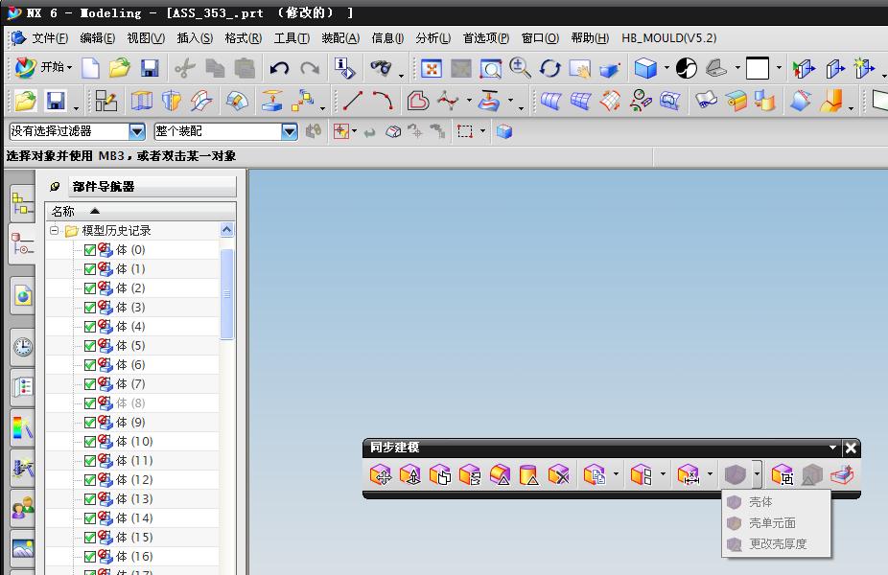Viewport: 888px width, 575px height.
Task: Click the Assembly Navigator sidebar icon
Action: [23, 204]
